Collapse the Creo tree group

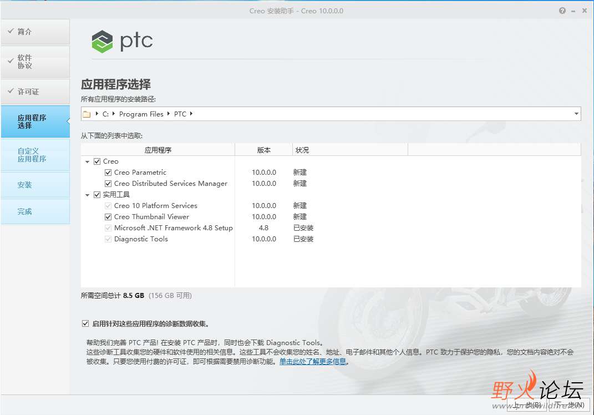pyautogui.click(x=87, y=162)
